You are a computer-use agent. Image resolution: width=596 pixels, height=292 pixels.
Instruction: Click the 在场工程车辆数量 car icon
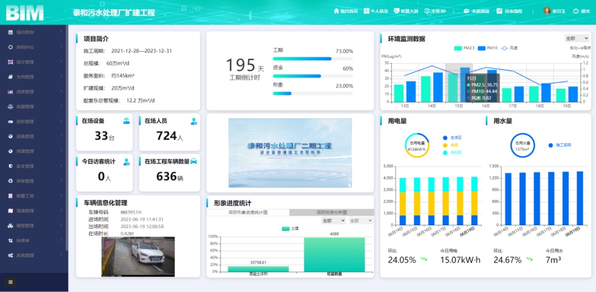point(194,161)
